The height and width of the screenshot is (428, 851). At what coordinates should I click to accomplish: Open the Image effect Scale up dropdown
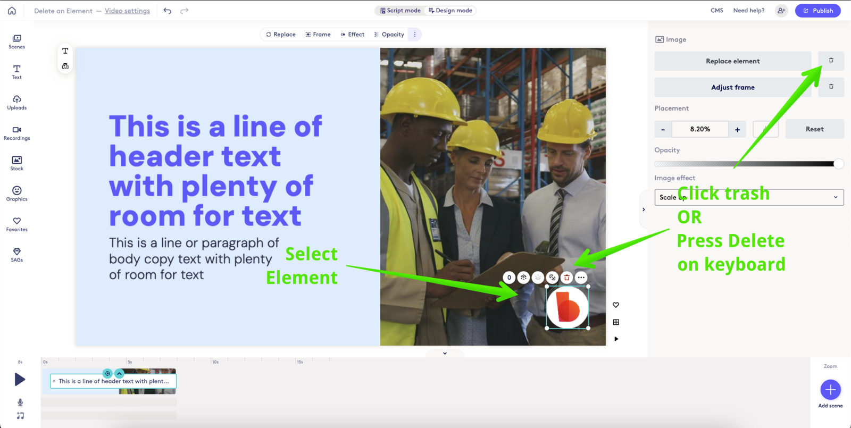(749, 197)
